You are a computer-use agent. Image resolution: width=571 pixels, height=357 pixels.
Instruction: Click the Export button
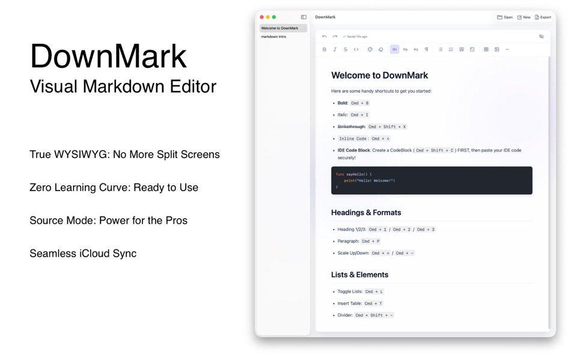[x=543, y=17]
